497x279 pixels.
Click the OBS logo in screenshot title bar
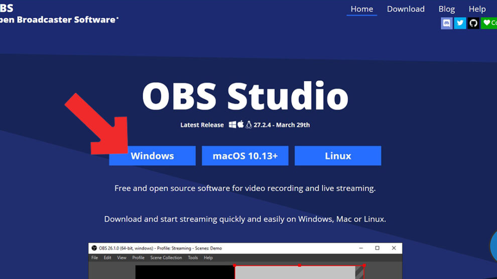click(x=94, y=248)
